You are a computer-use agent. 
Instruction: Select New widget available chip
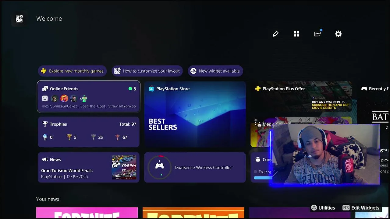coord(215,71)
